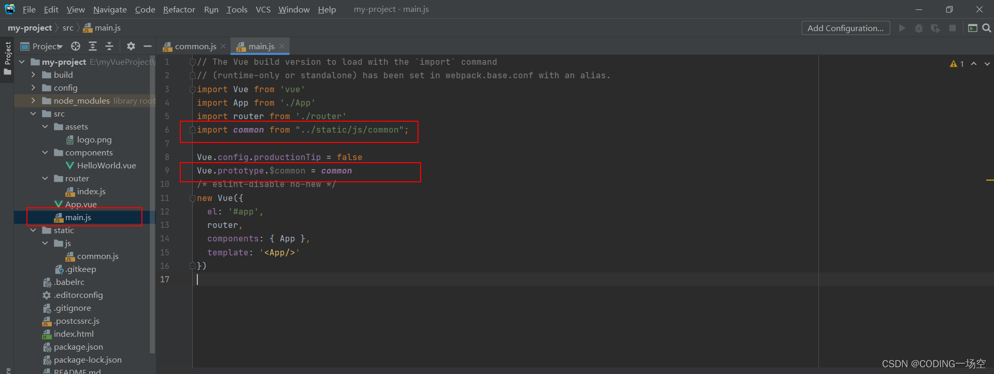Image resolution: width=994 pixels, height=374 pixels.
Task: Click the WebStorm logo icon
Action: click(x=10, y=9)
